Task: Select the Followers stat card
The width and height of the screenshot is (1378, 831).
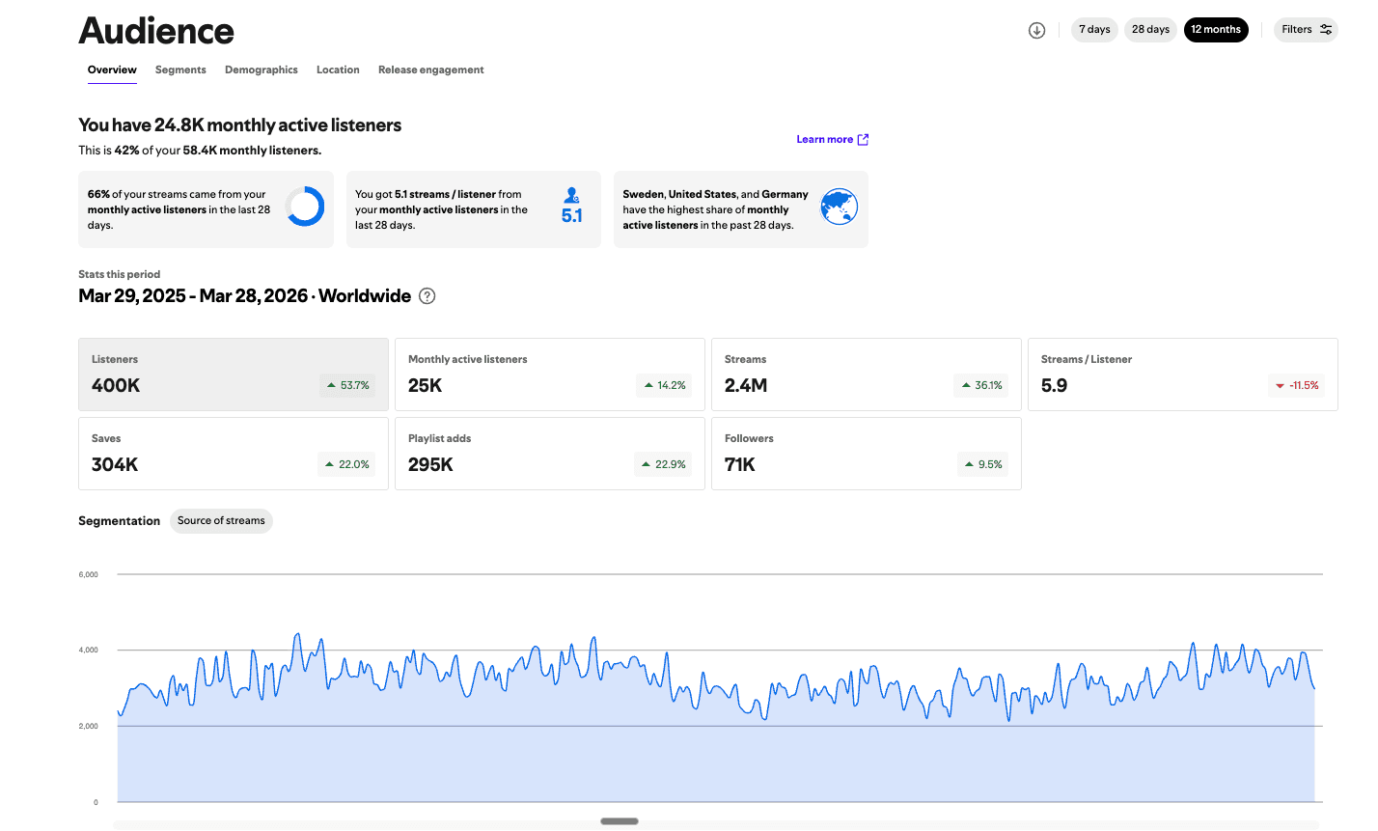Action: point(867,454)
